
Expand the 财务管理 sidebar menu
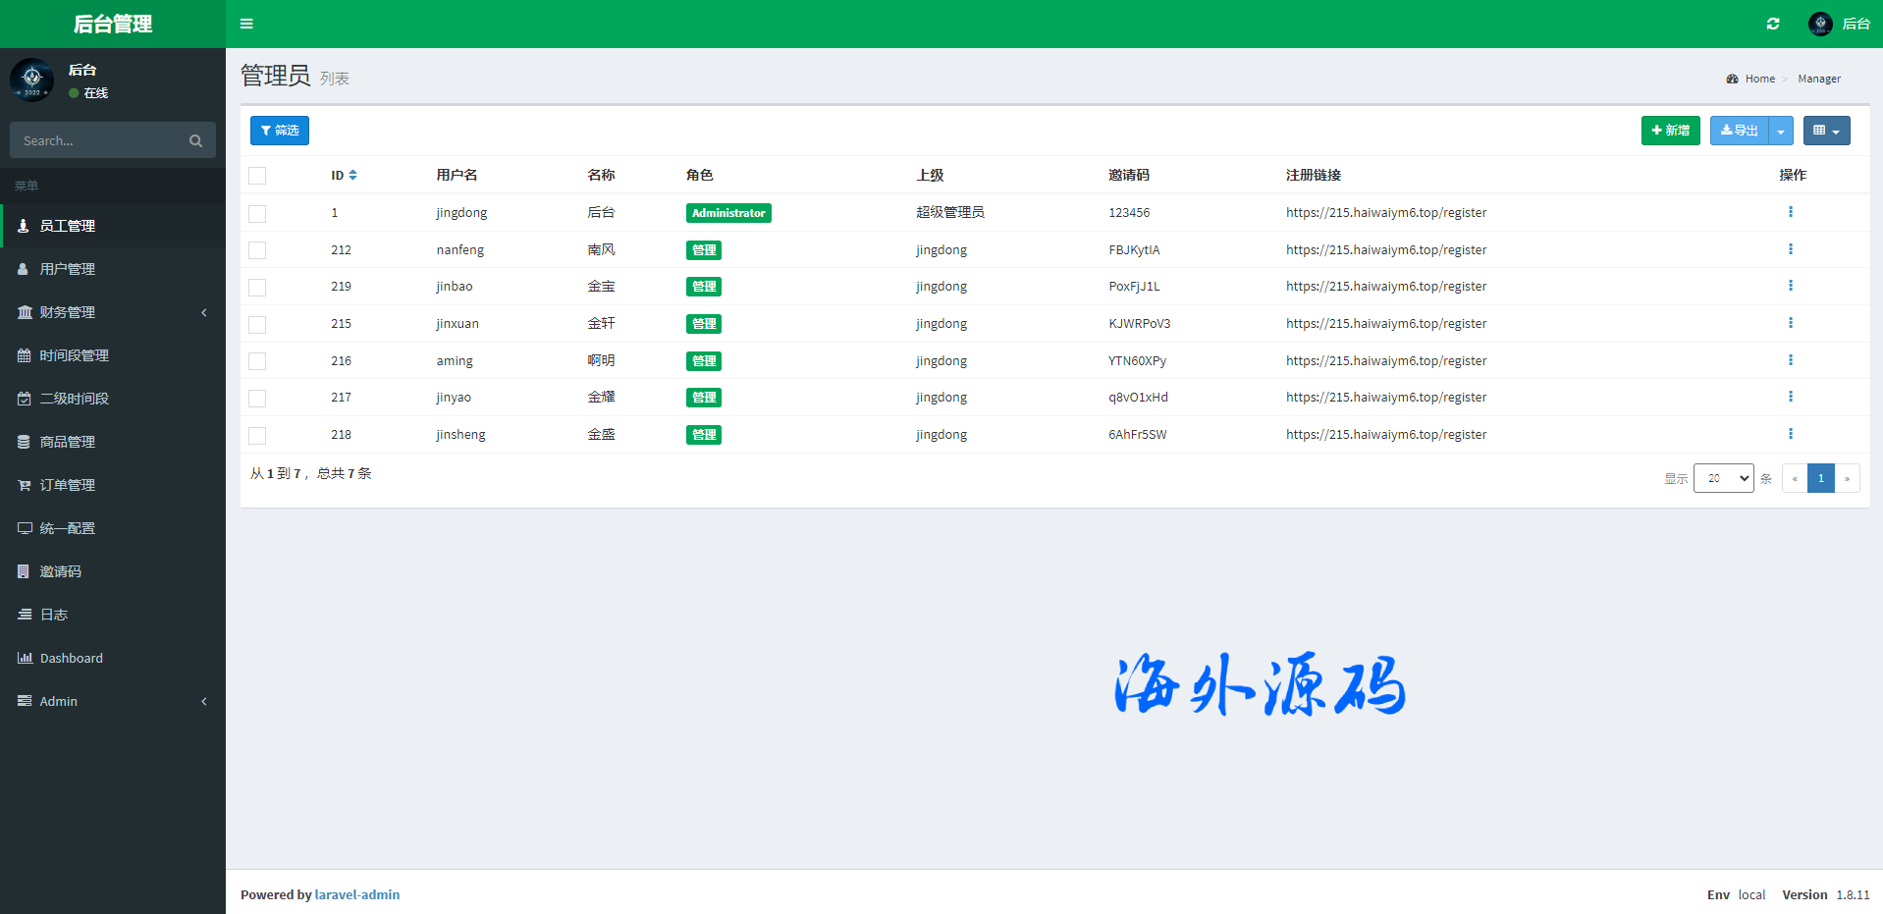[x=112, y=312]
